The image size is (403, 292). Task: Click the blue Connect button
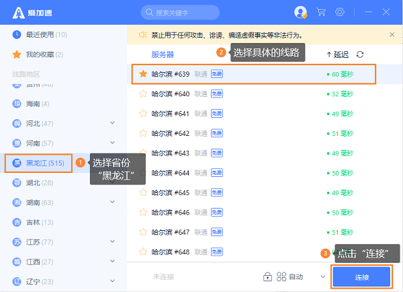pyautogui.click(x=361, y=277)
